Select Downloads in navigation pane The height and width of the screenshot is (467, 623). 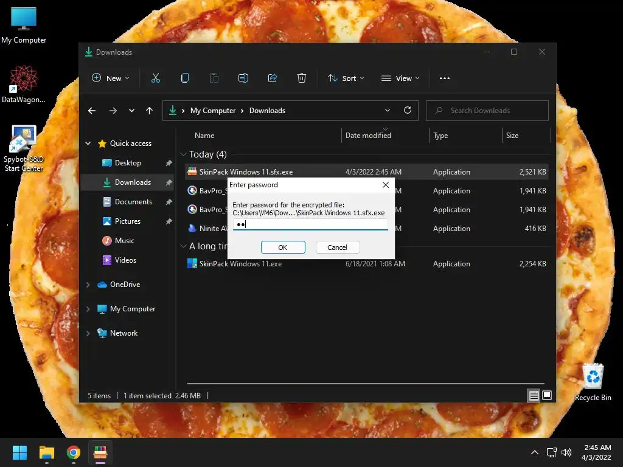(128, 182)
